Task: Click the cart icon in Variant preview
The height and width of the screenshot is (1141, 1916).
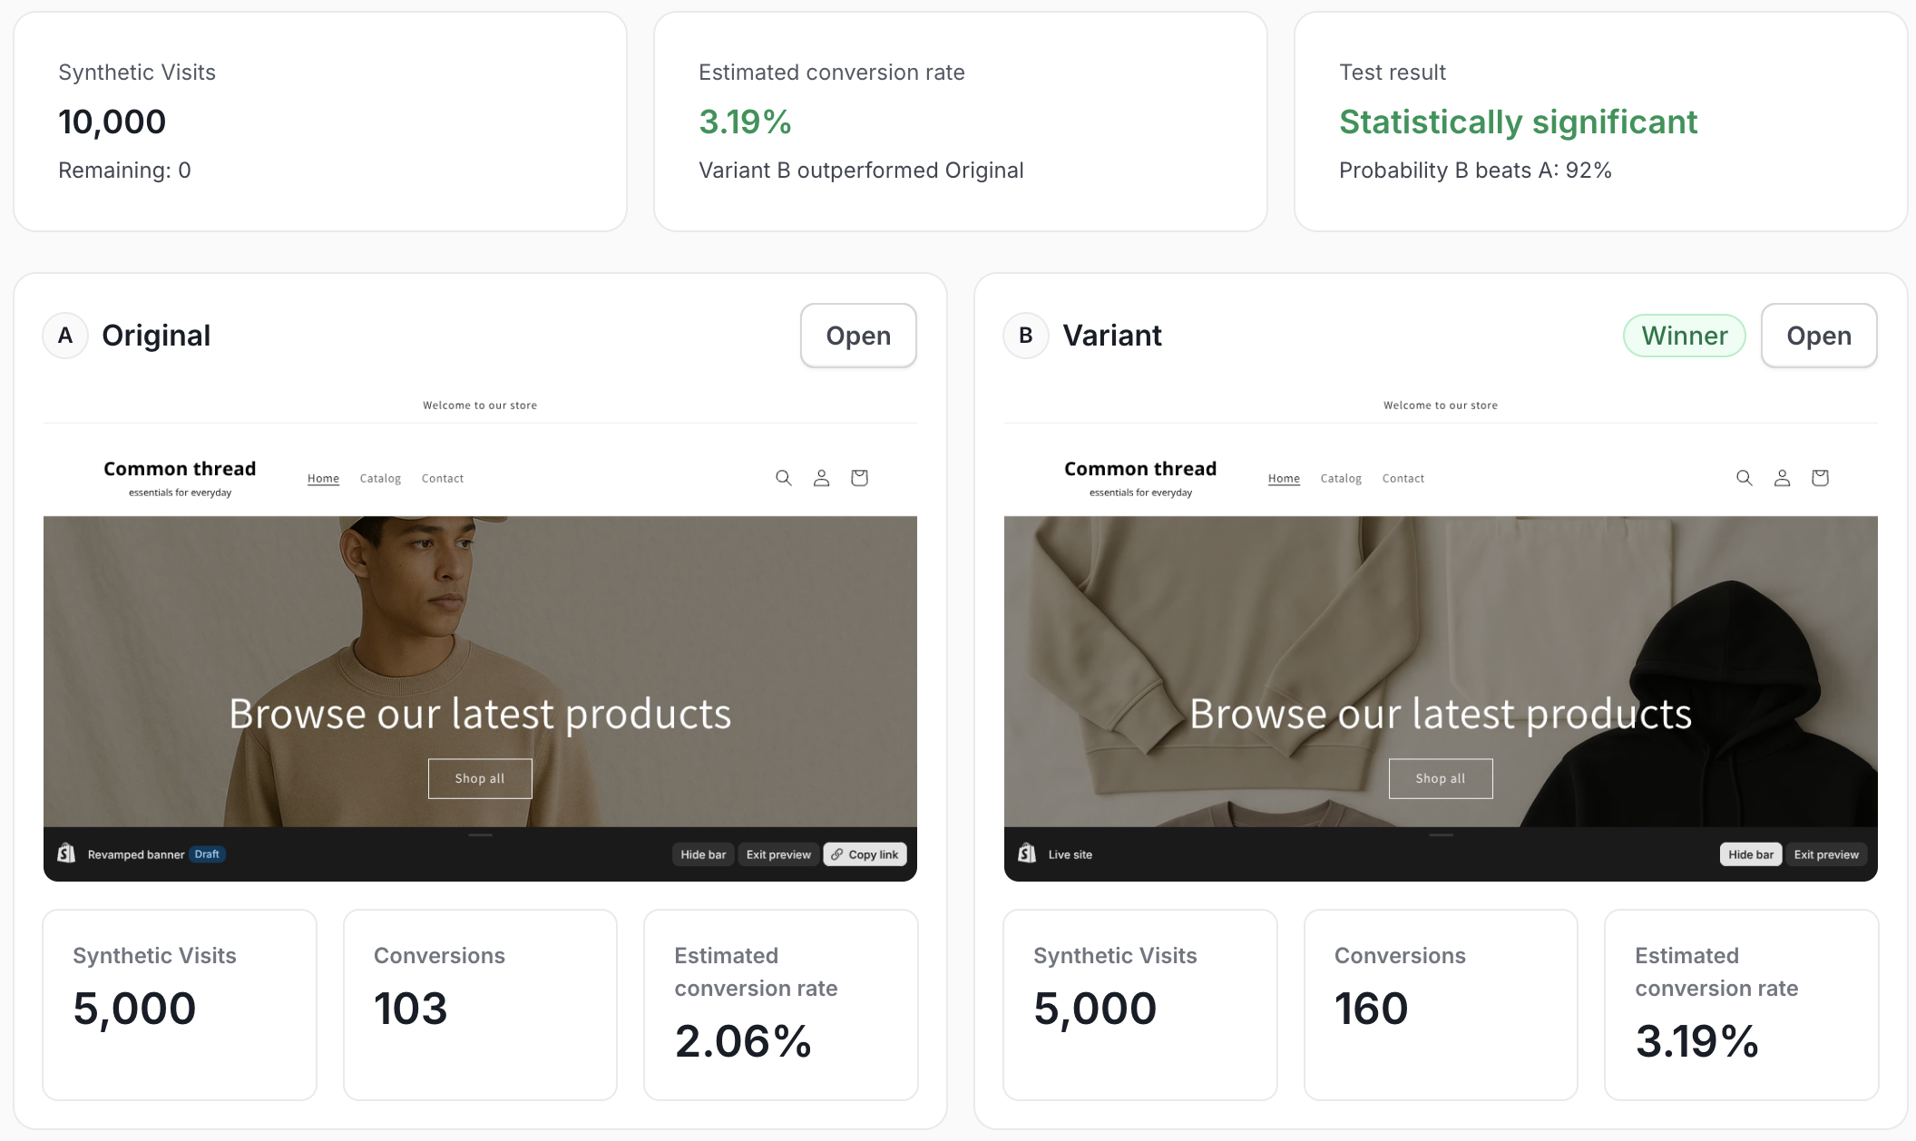Action: coord(1819,477)
